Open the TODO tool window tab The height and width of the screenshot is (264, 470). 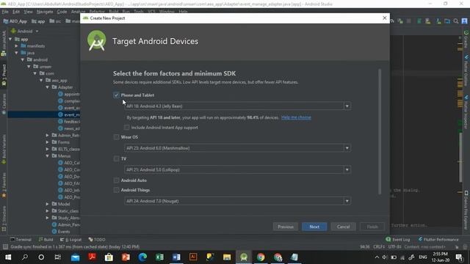[x=97, y=240]
